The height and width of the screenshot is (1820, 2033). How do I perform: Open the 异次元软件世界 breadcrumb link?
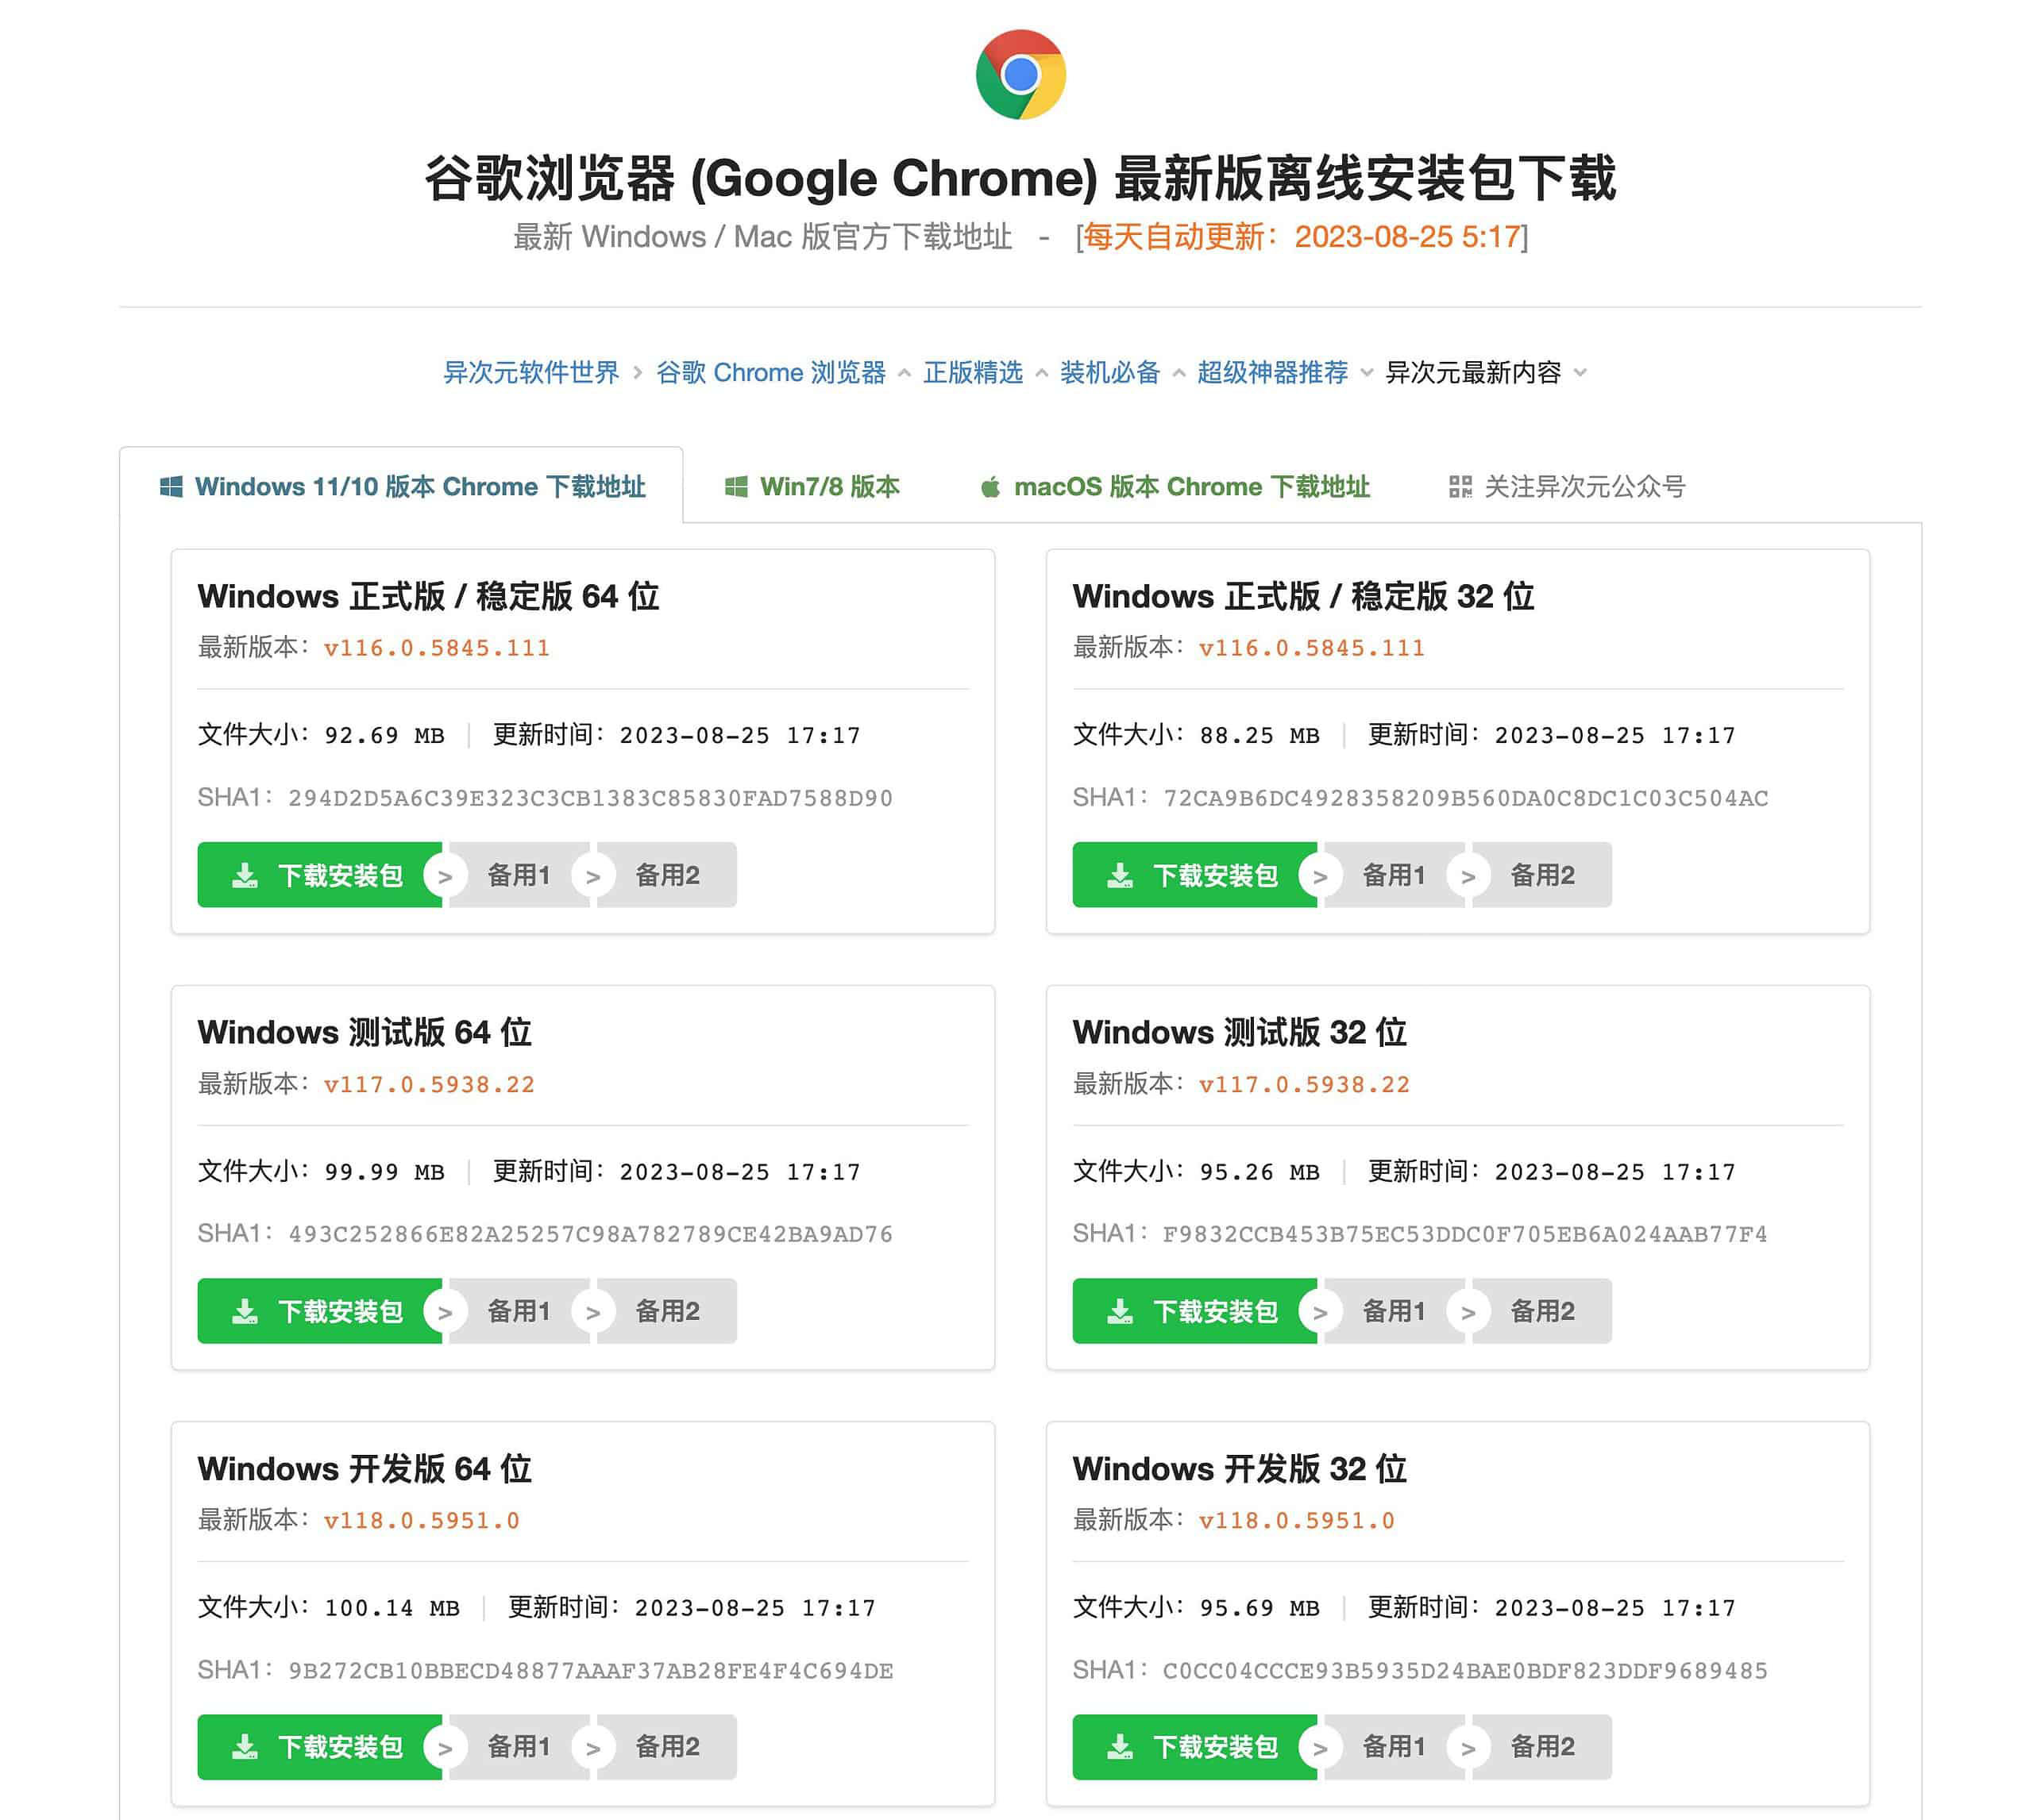(x=531, y=372)
